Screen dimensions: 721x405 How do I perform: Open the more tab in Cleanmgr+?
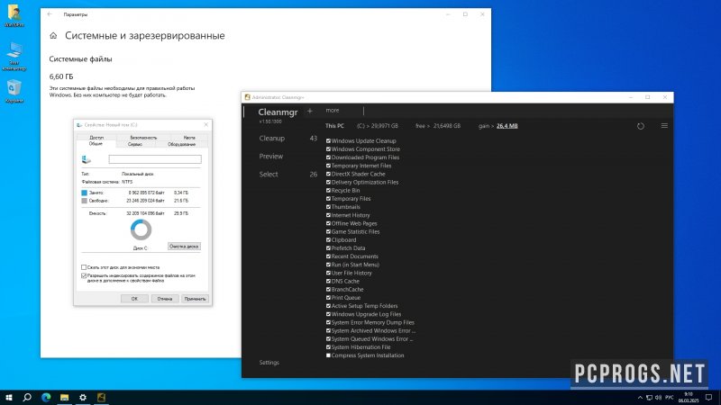(x=333, y=110)
